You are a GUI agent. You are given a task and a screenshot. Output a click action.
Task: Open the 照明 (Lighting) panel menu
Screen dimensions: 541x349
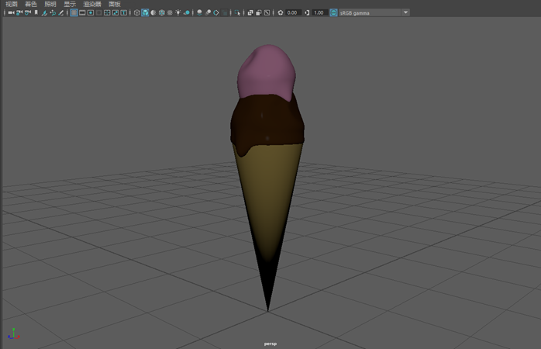[x=50, y=4]
